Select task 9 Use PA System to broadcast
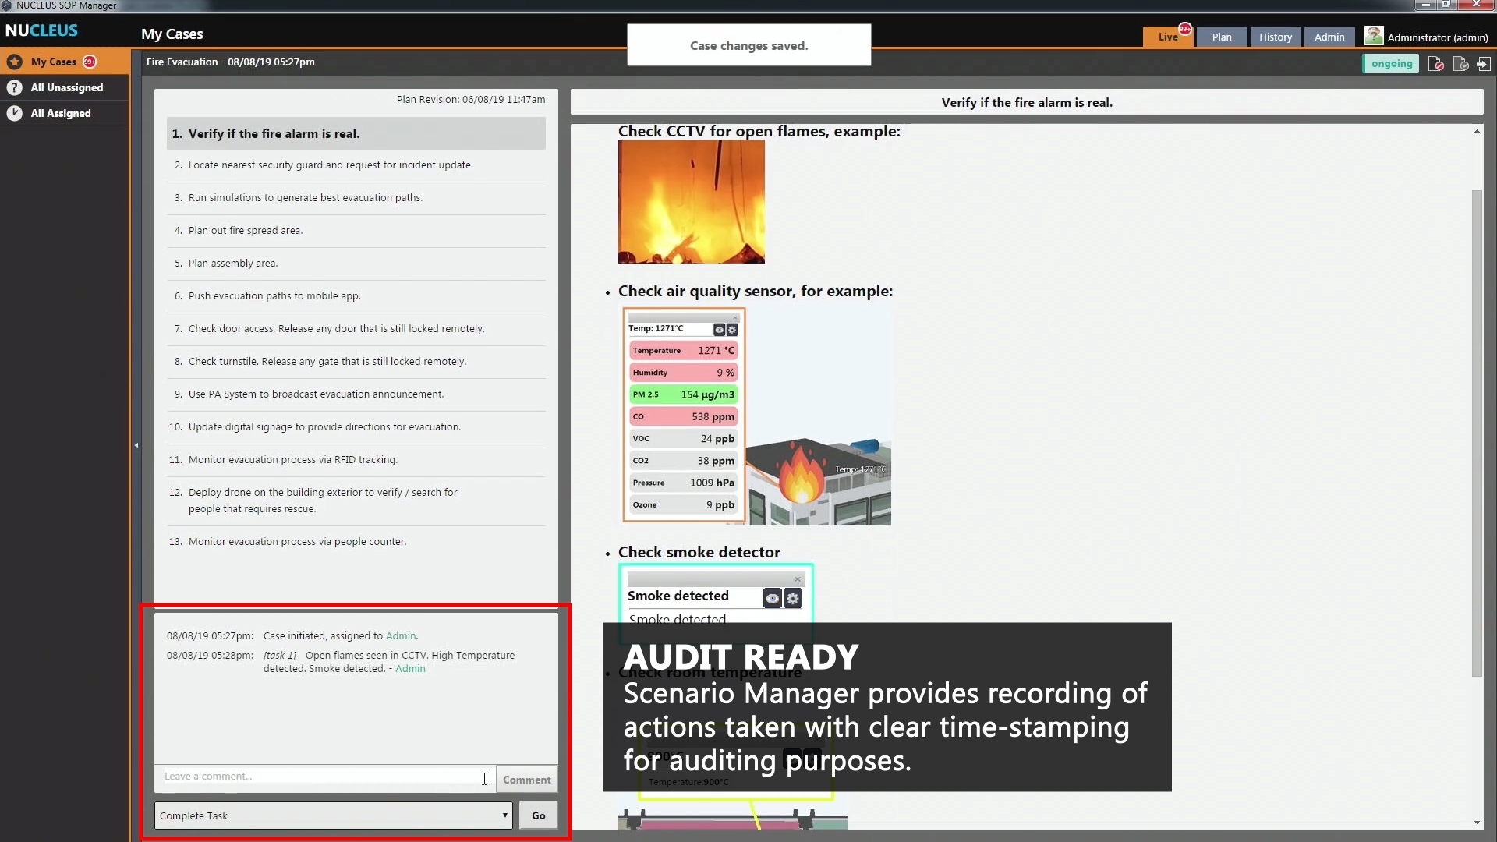 click(356, 394)
